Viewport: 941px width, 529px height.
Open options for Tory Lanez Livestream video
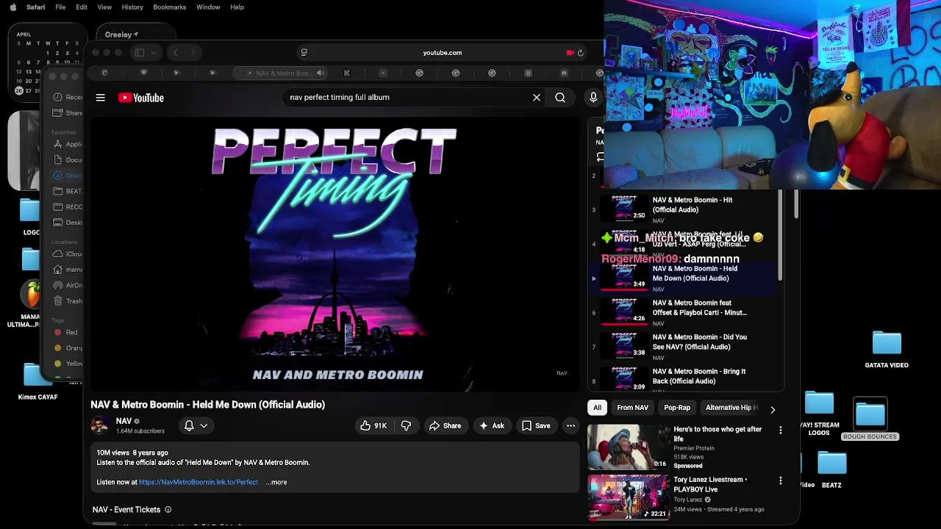[781, 481]
